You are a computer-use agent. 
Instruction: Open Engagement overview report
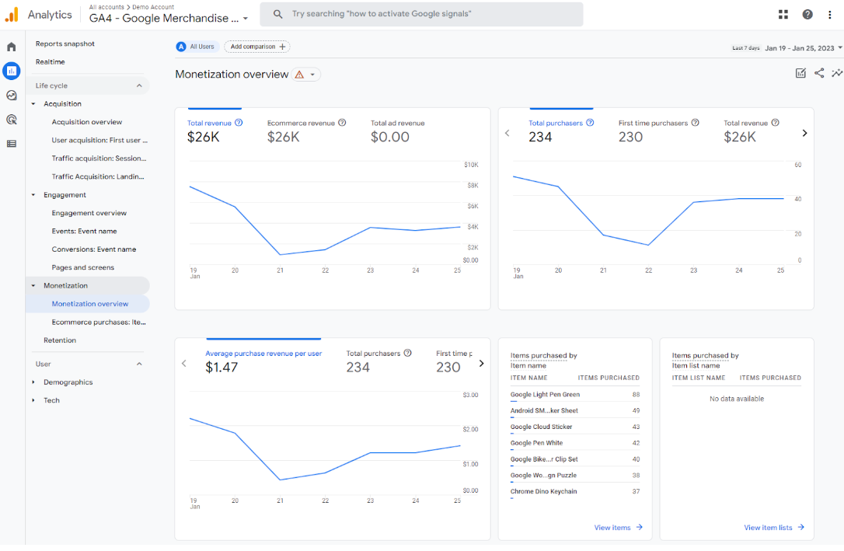89,213
